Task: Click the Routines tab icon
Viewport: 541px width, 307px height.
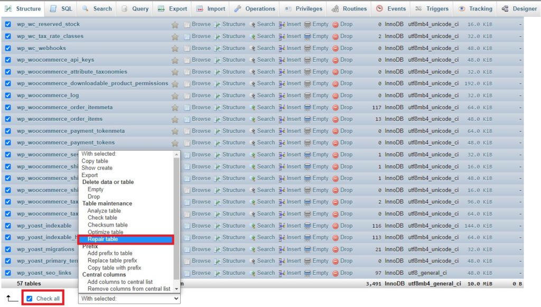Action: (x=335, y=8)
